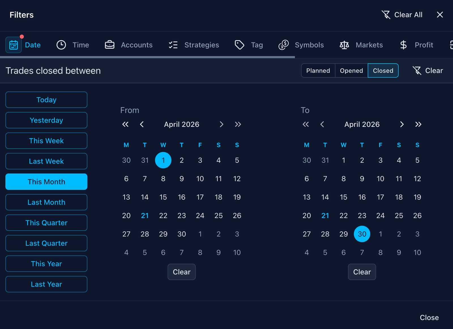Clear the To calendar date selection
The image size is (453, 329).
point(362,272)
